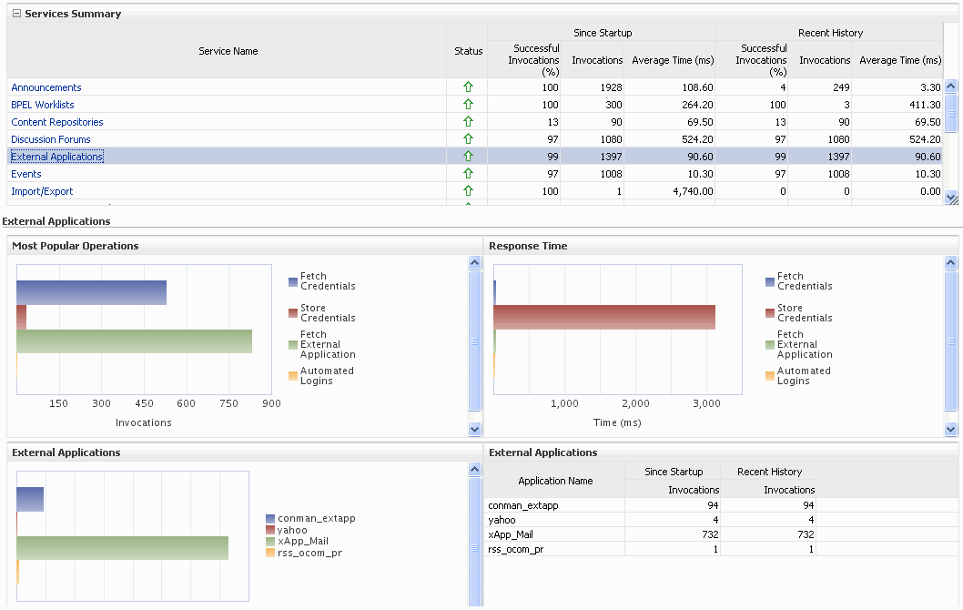Click Most Popular Operations scroll up arrow

tap(475, 263)
